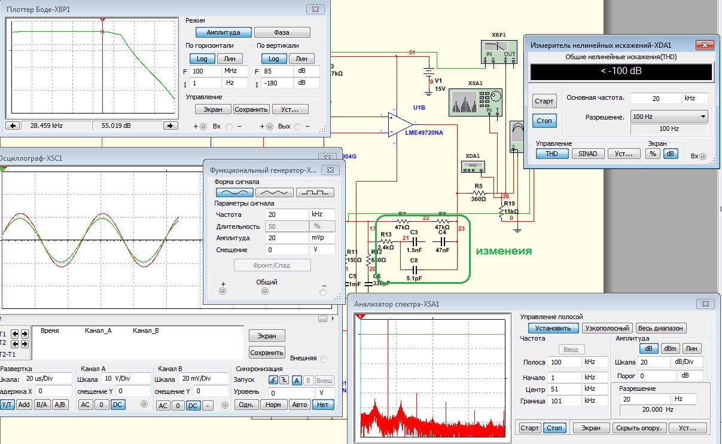The height and width of the screenshot is (444, 722).
Task: Move Bode cursor right with arrow button
Action: pos(171,125)
